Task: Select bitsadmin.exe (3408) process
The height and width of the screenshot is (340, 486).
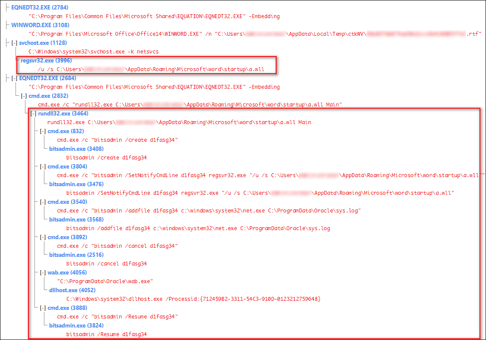Action: tap(76, 149)
